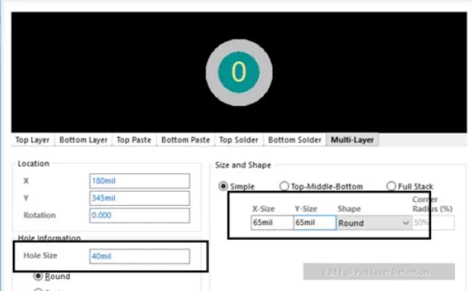Switch to the Top Layer tab
The width and height of the screenshot is (472, 291).
click(33, 139)
